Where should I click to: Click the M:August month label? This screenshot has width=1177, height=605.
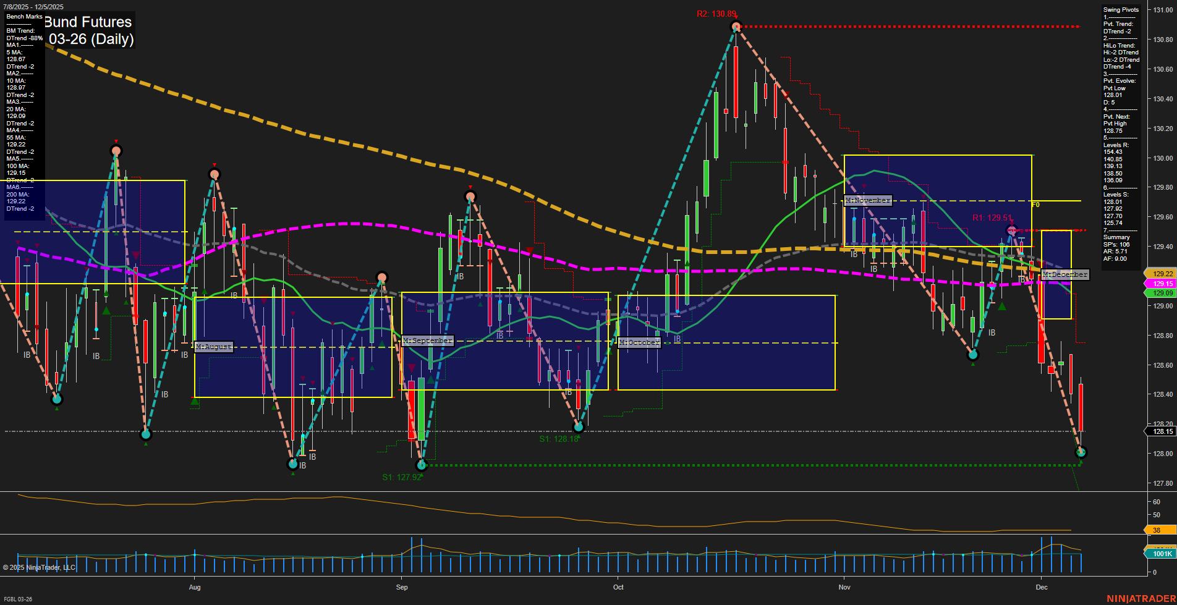coord(213,347)
